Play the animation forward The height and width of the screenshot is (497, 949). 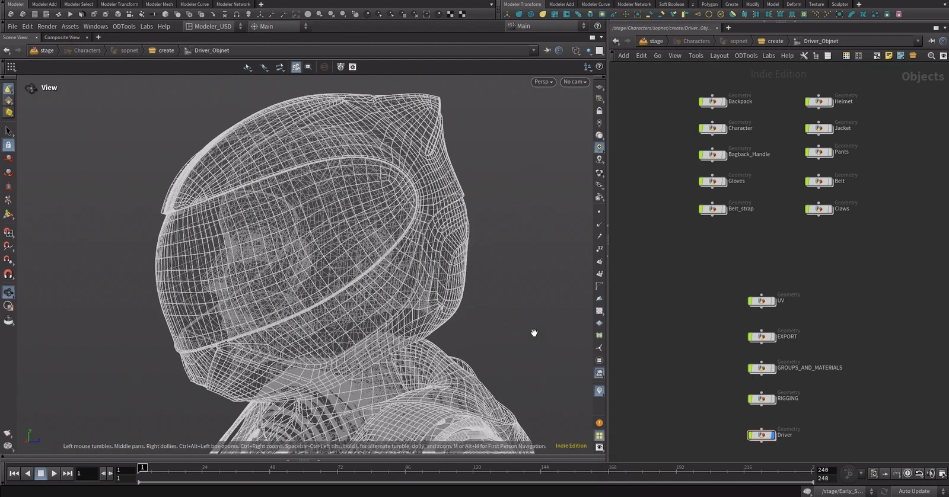click(x=54, y=473)
